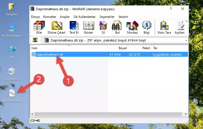Open the Dosya menu

pyautogui.click(x=35, y=17)
